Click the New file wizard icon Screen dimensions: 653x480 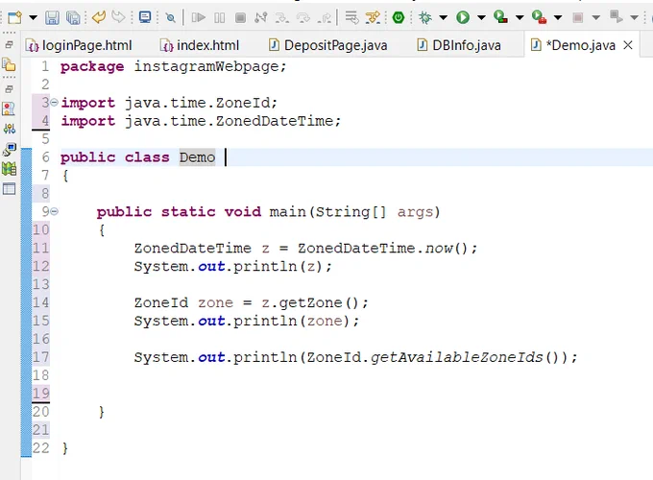coord(15,17)
